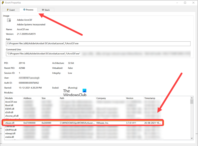Select the libcef.dll module row
The width and height of the screenshot is (198, 146).
(x=83, y=105)
